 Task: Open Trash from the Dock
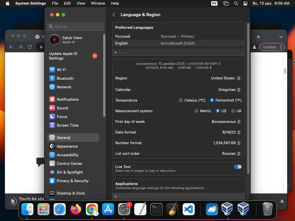tap(267, 209)
